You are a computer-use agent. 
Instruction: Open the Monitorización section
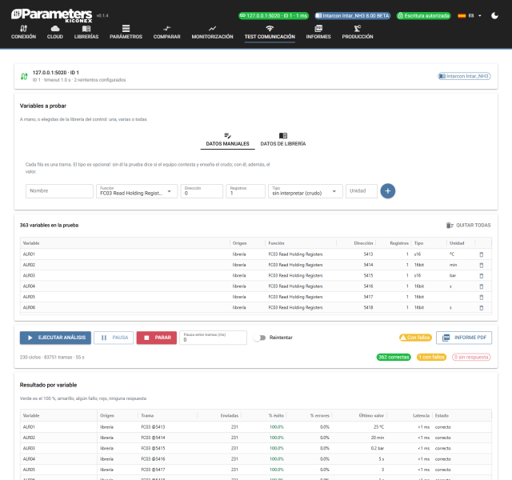(x=212, y=32)
